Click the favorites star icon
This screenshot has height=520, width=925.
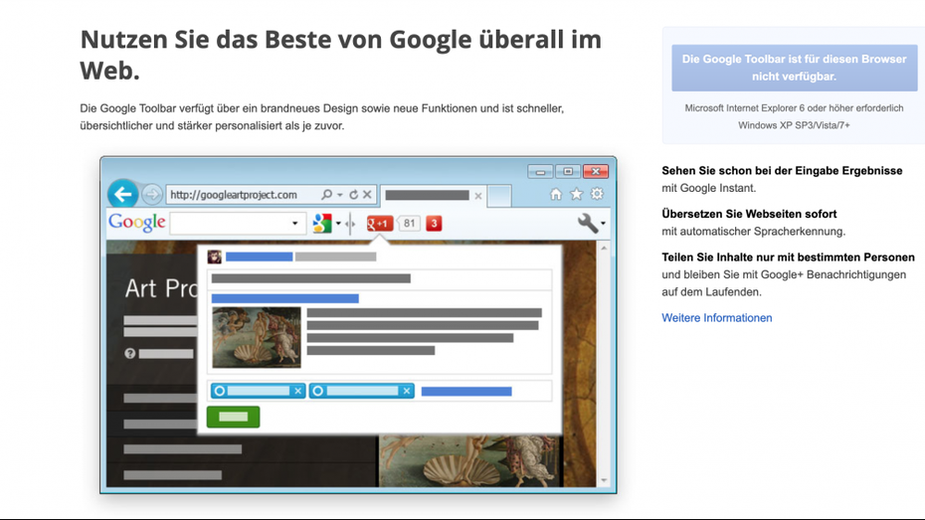(x=576, y=195)
